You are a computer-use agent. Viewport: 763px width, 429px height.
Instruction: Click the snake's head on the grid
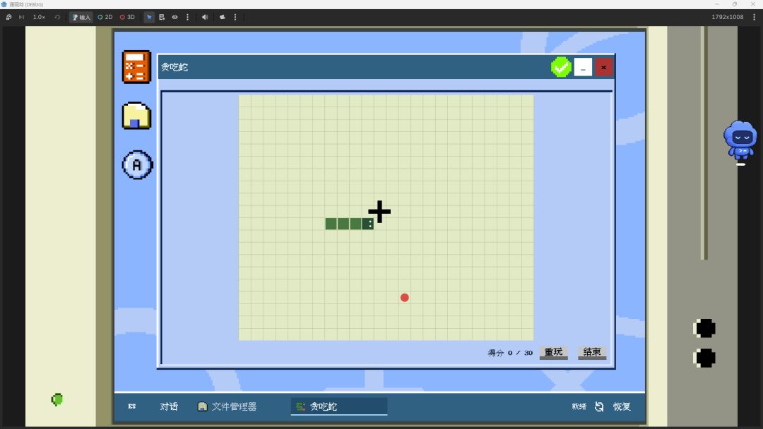coord(368,224)
